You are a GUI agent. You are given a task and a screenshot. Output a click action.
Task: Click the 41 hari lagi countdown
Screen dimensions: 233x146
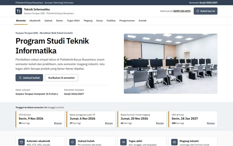(x=126, y=123)
